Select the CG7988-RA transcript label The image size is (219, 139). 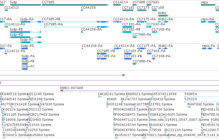(x=142, y=35)
